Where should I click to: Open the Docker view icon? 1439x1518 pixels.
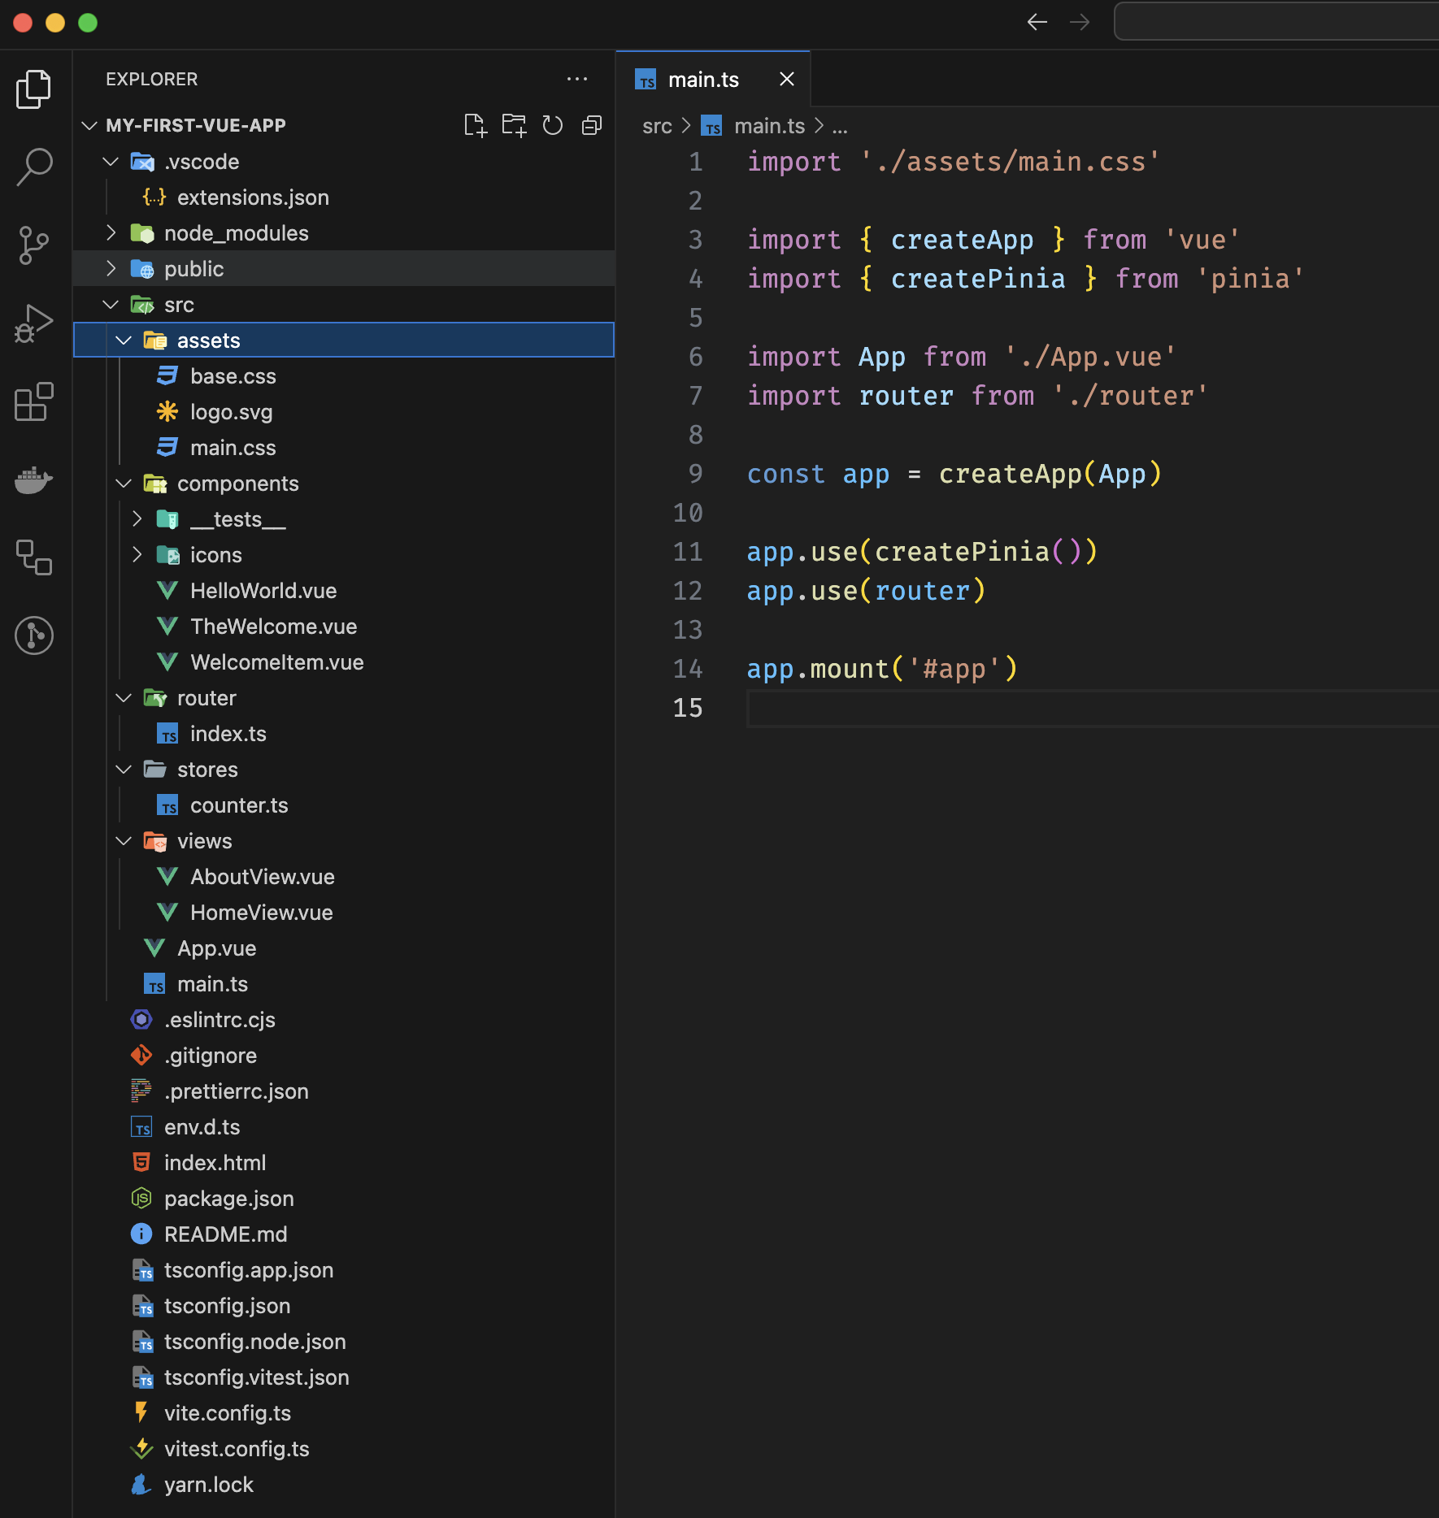(x=34, y=479)
